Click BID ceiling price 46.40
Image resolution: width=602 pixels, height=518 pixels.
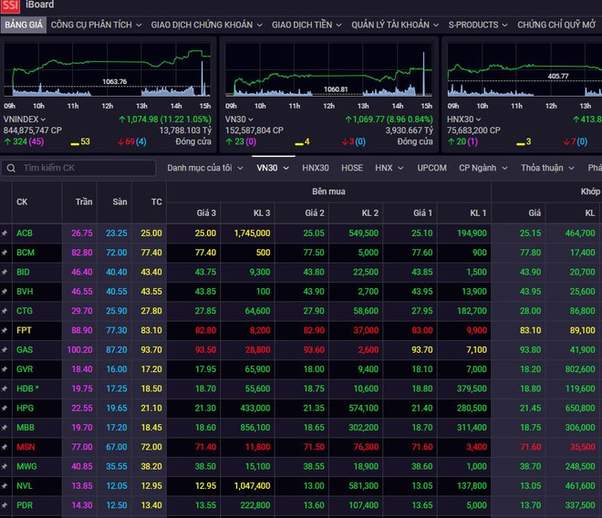point(82,273)
